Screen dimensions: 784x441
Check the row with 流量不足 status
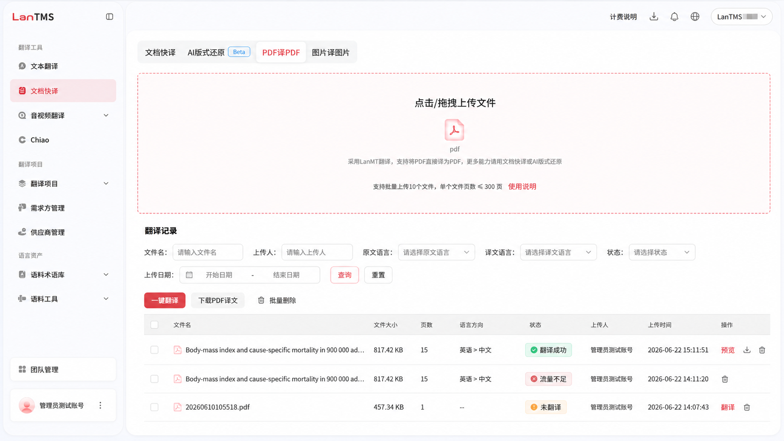[154, 379]
